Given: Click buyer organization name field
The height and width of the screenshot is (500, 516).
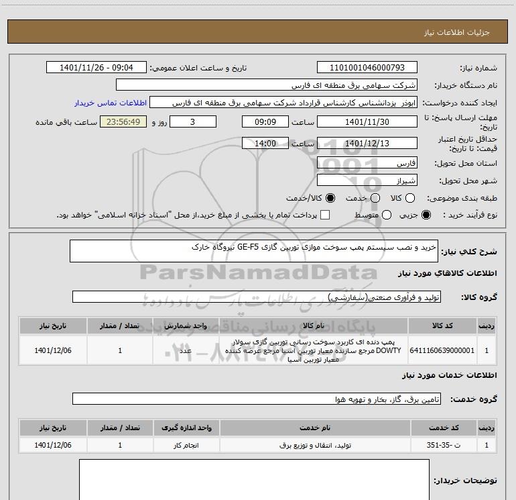Looking at the screenshot, I should [267, 85].
